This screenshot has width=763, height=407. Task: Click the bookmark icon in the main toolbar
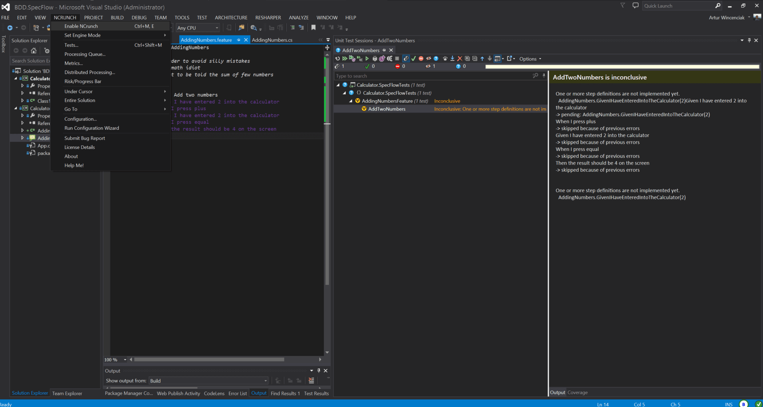point(313,28)
